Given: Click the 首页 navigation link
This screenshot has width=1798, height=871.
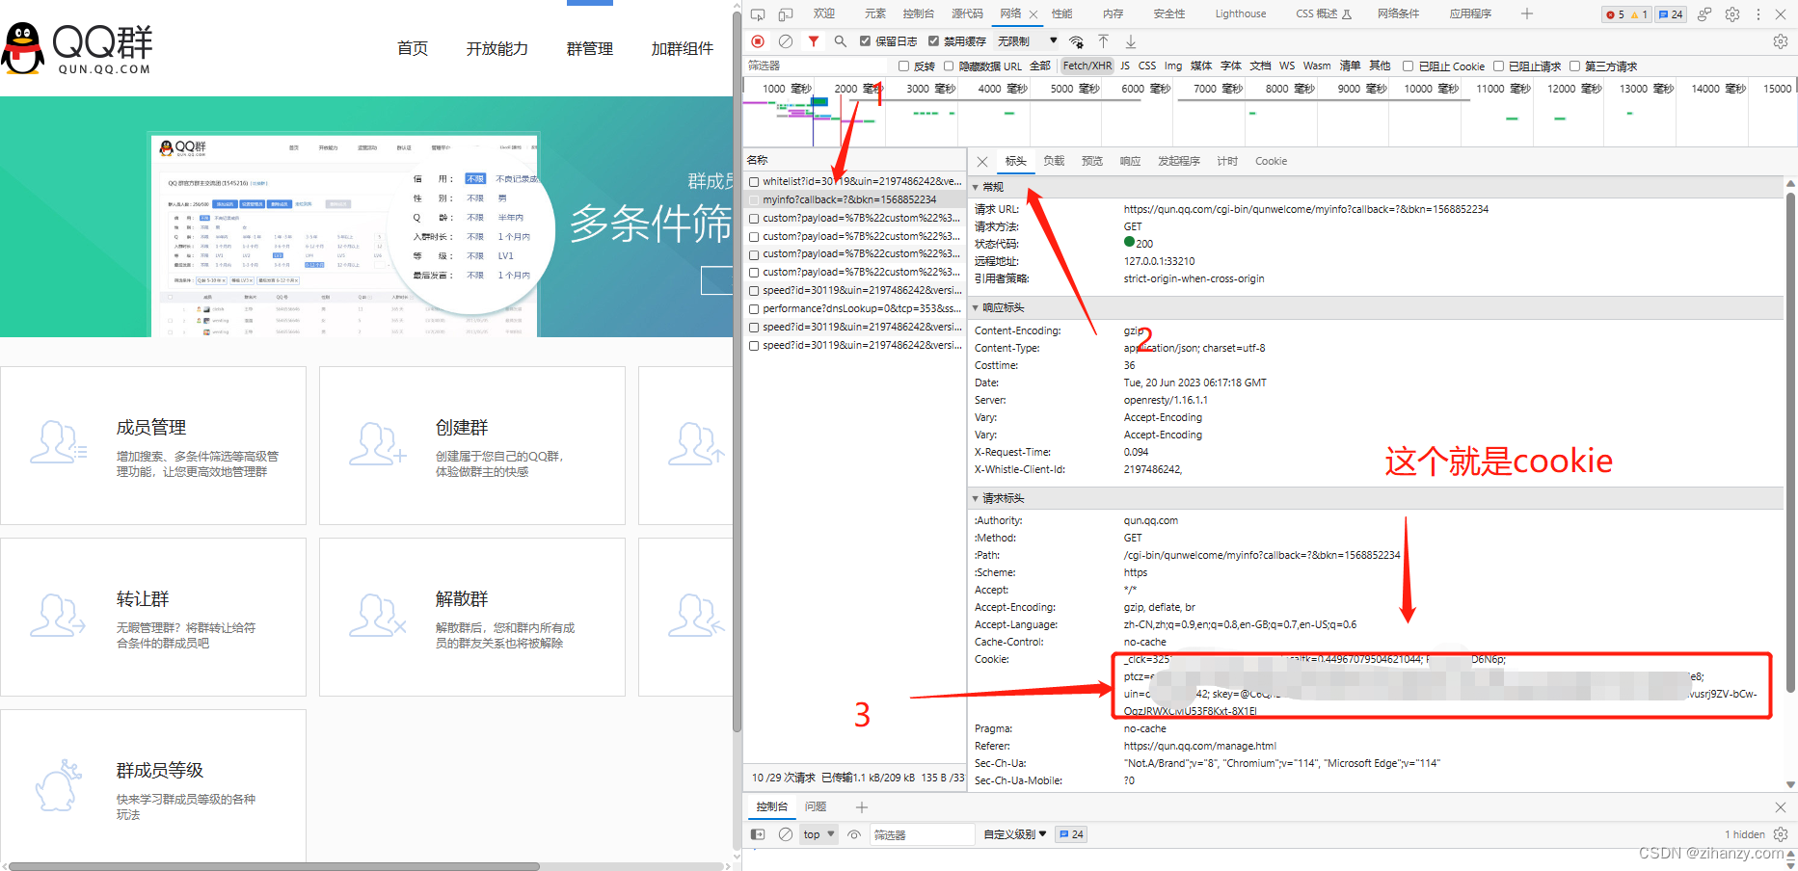Looking at the screenshot, I should (x=413, y=48).
